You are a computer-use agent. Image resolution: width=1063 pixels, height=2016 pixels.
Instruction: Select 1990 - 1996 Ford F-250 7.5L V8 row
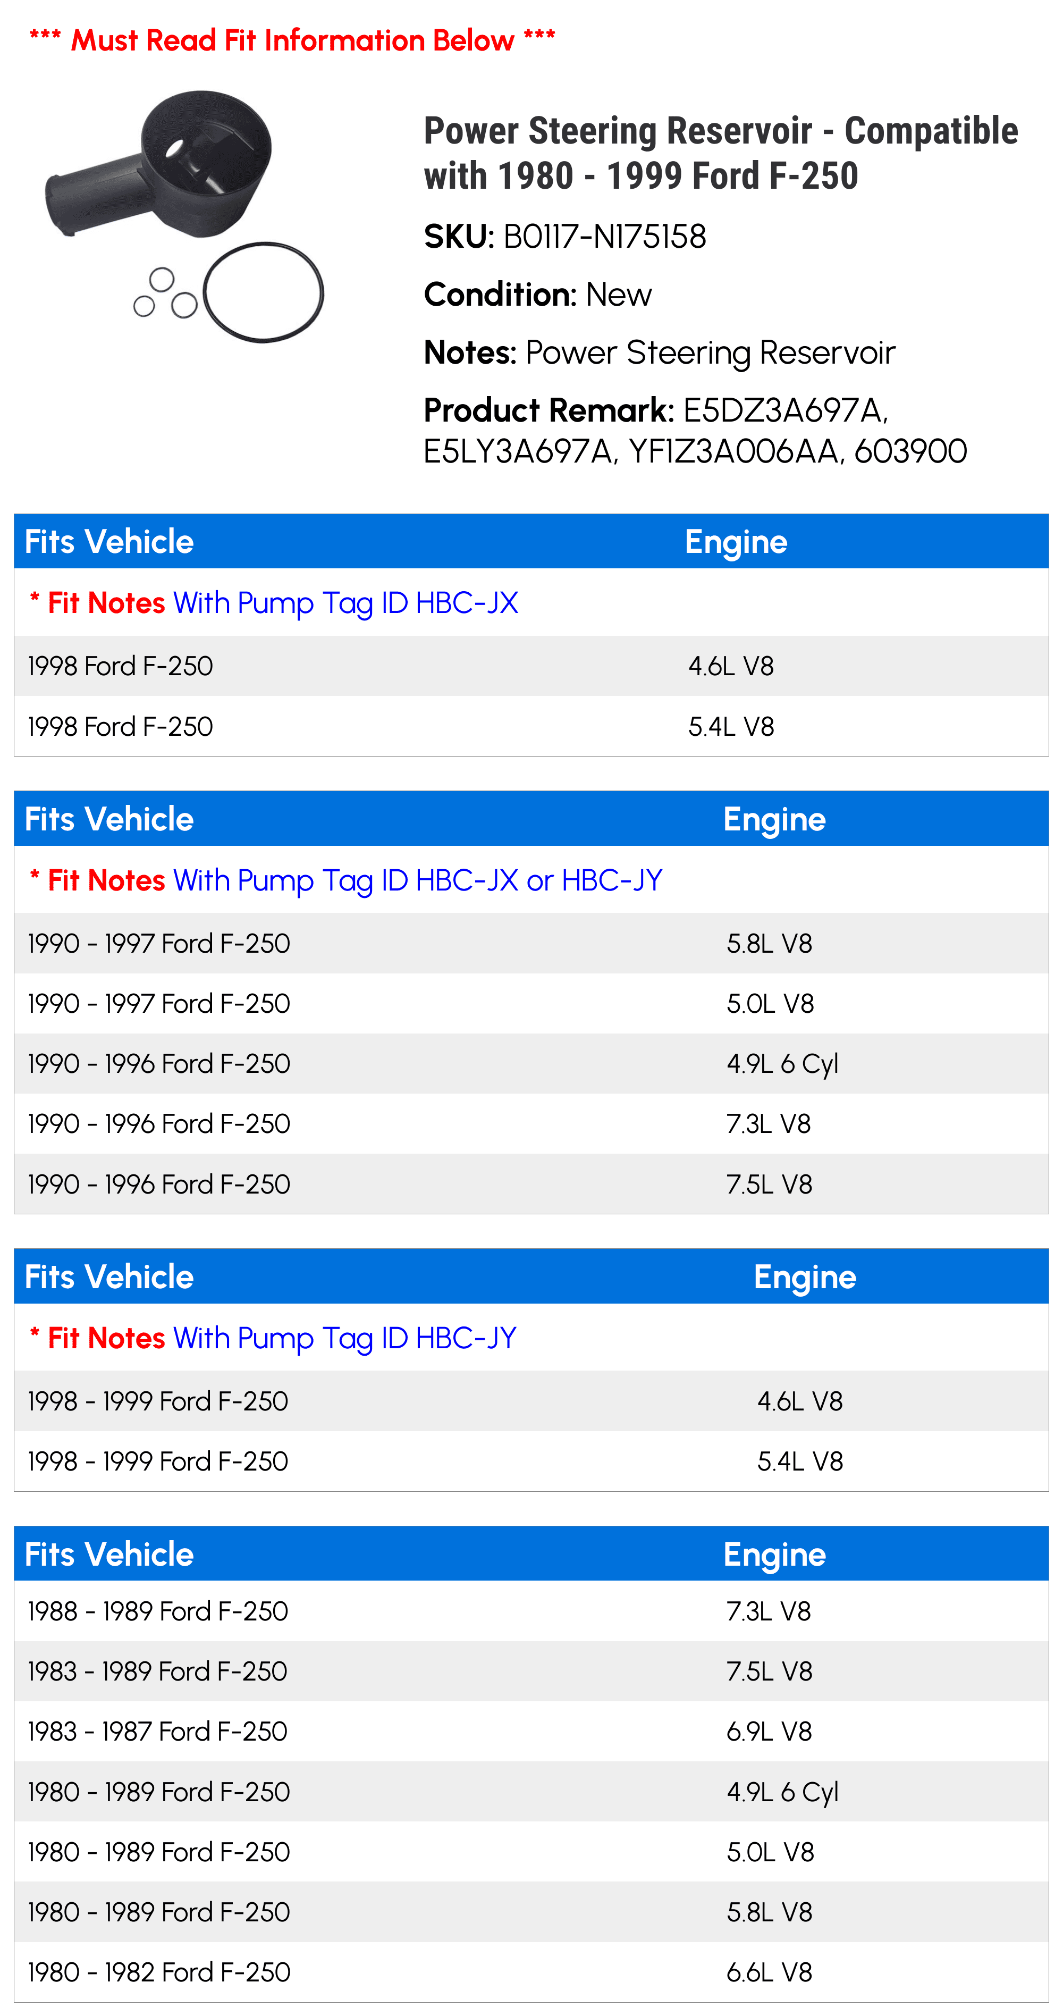[x=531, y=1184]
